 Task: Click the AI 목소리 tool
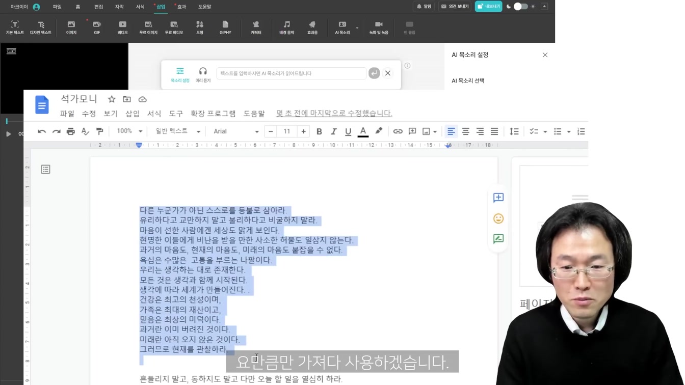tap(342, 28)
